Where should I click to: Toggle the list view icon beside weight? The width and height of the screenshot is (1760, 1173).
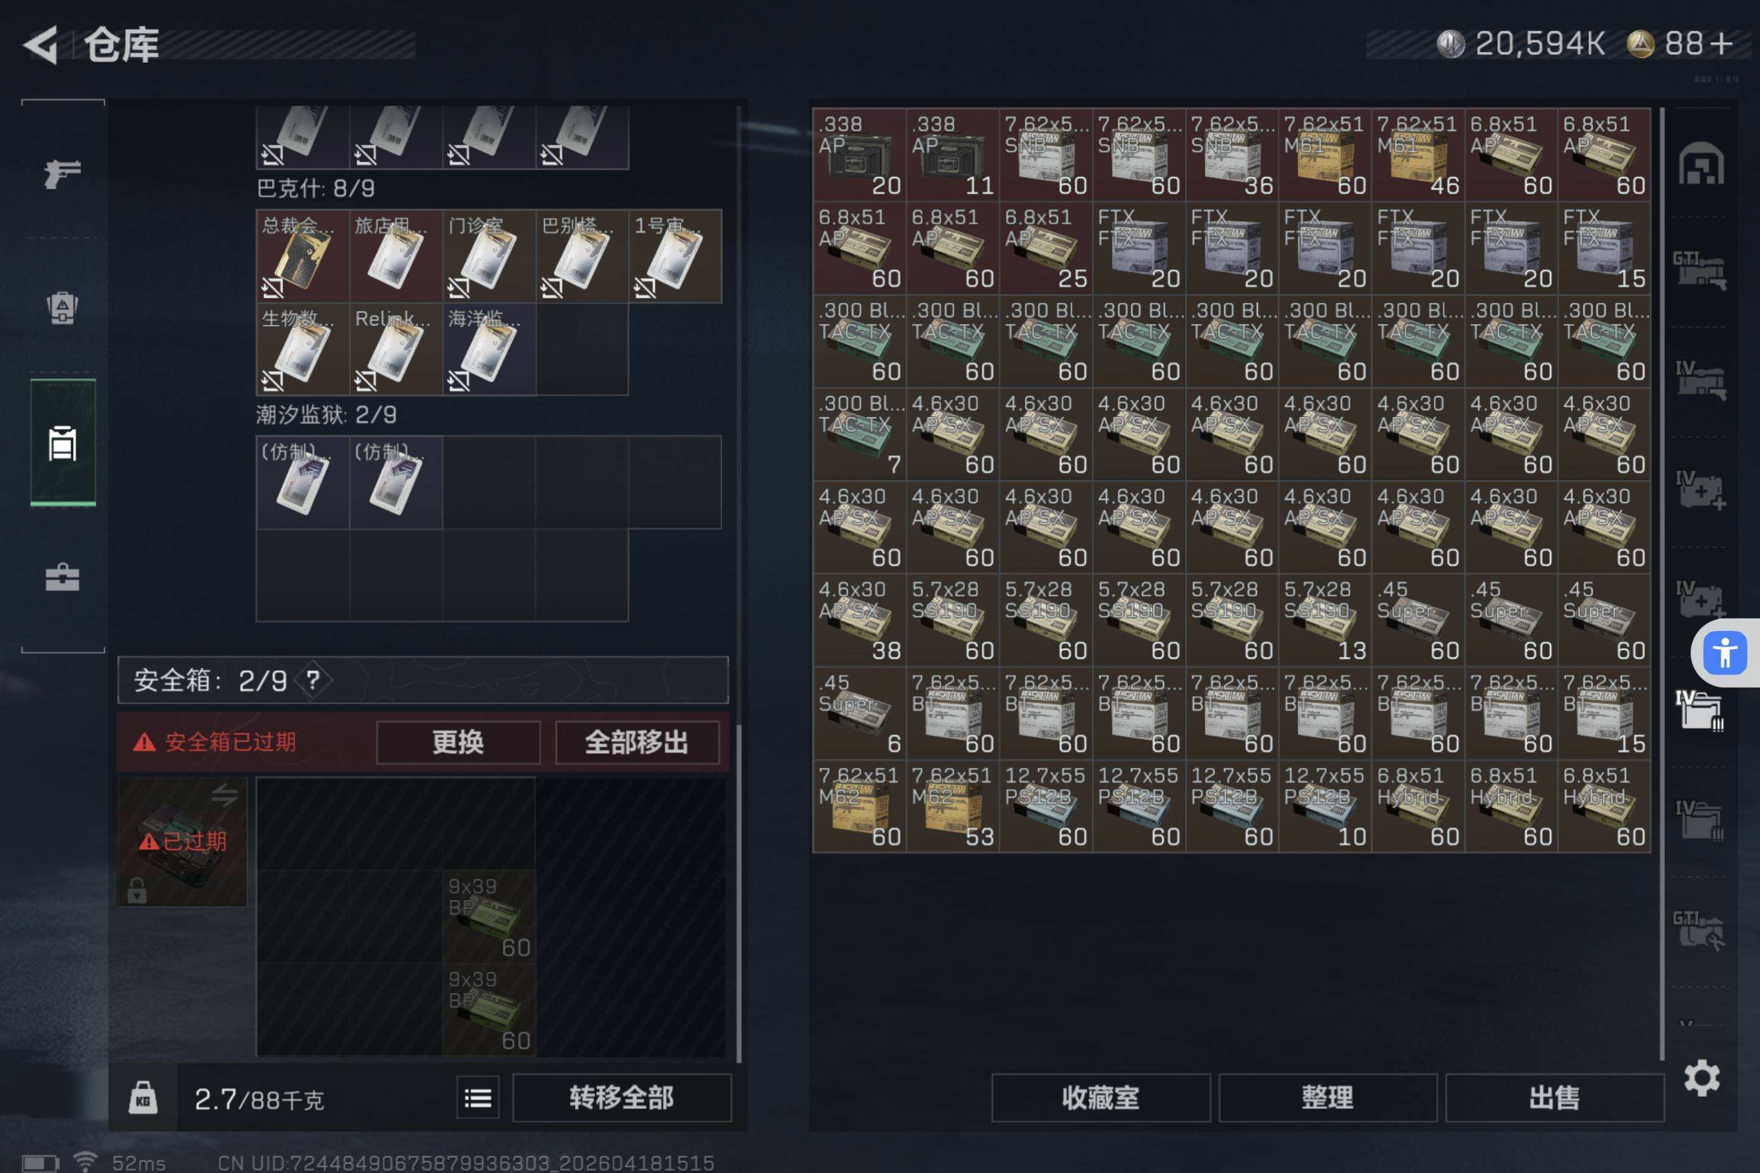click(477, 1097)
